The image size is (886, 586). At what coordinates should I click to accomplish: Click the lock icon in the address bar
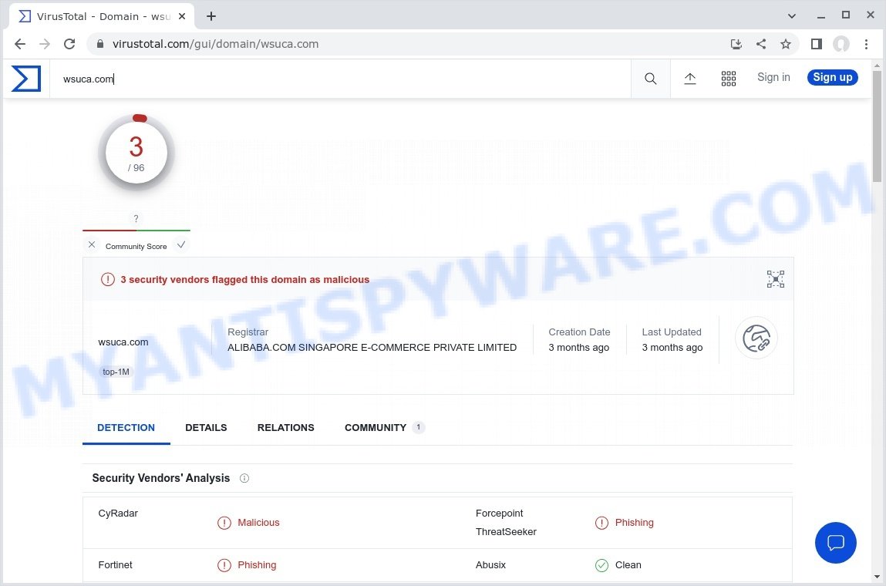(100, 44)
